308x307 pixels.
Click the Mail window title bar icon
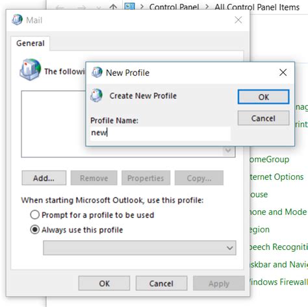pos(17,20)
